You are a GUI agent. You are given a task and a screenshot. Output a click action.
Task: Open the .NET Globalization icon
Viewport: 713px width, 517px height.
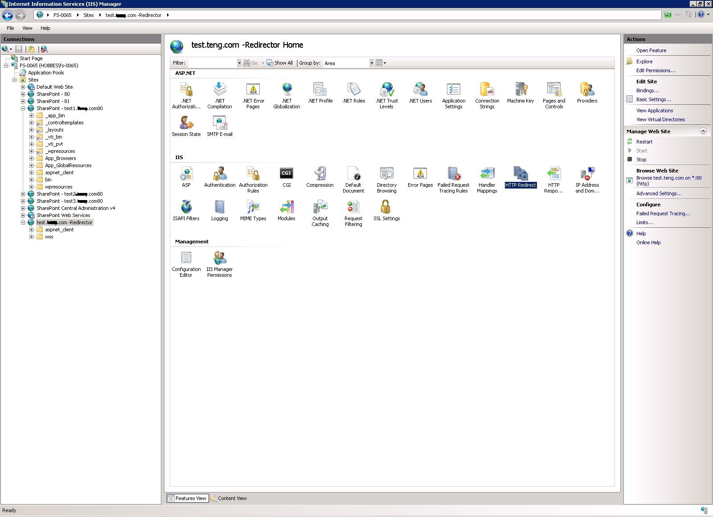click(287, 95)
